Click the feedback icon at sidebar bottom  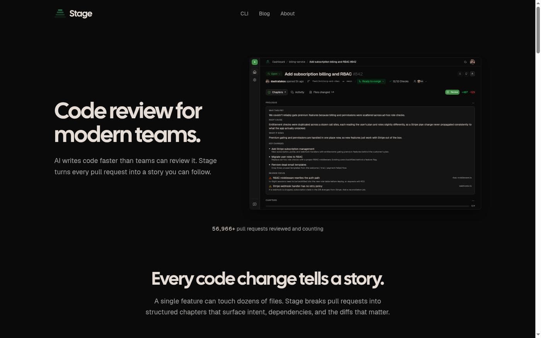click(255, 204)
